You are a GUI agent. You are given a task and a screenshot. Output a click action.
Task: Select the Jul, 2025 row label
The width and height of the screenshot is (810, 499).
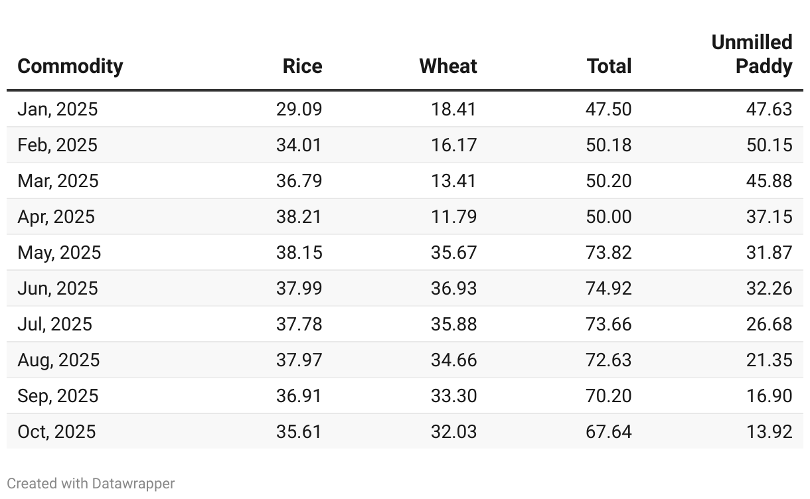click(x=54, y=324)
